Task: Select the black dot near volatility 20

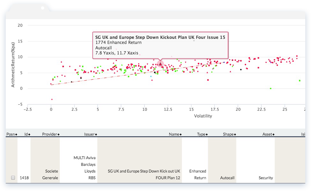Action: [241, 69]
